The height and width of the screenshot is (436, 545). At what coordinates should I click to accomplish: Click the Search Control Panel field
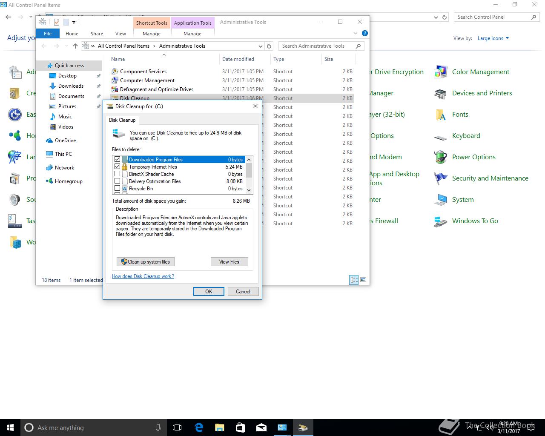tap(496, 17)
